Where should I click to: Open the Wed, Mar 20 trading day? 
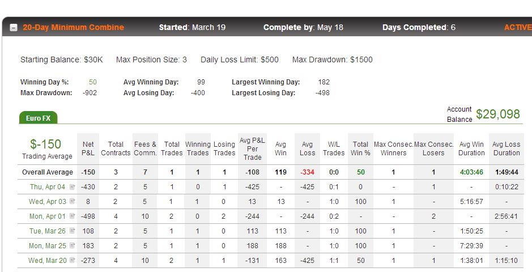48,261
